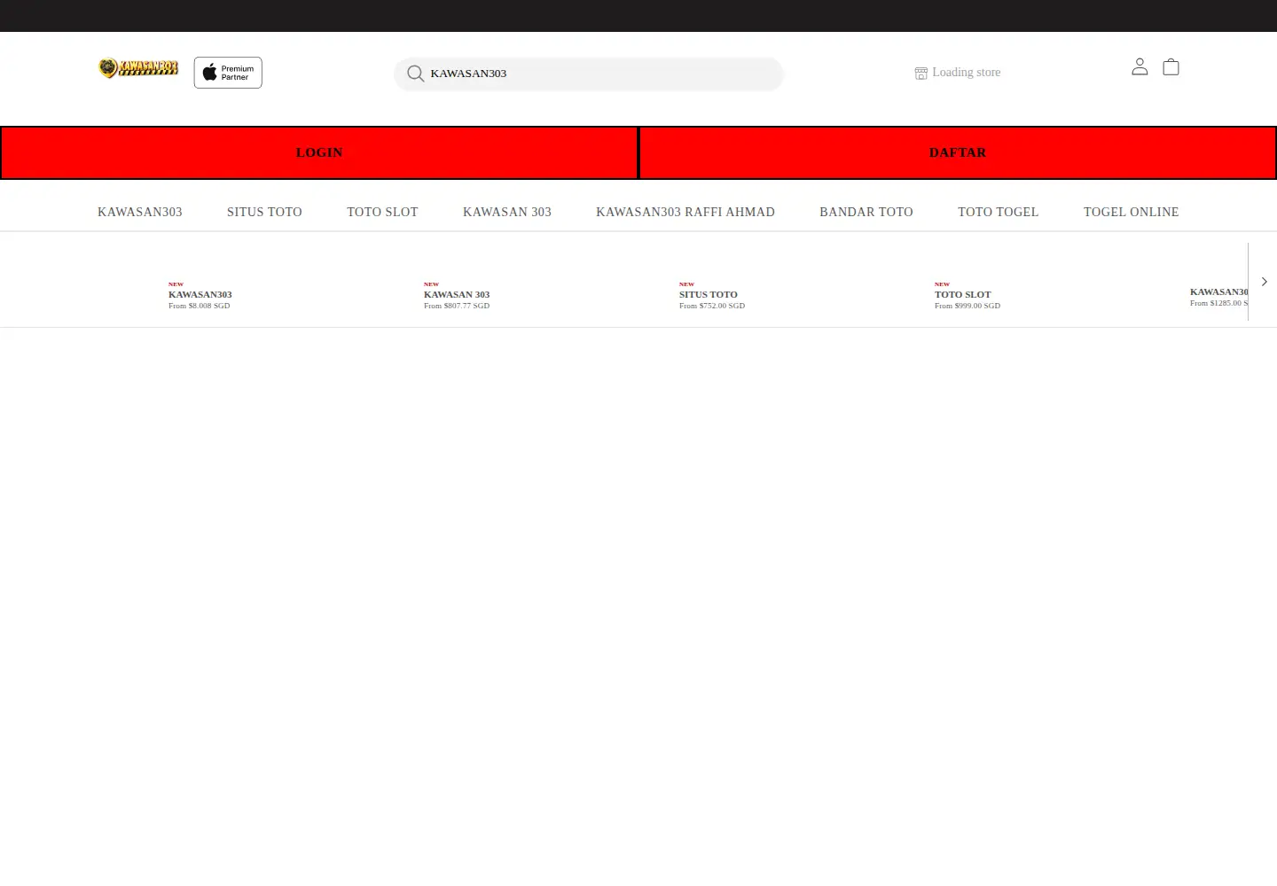Open SITUS TOTO product from $752.00 SGD
The image size is (1277, 886).
tap(712, 296)
